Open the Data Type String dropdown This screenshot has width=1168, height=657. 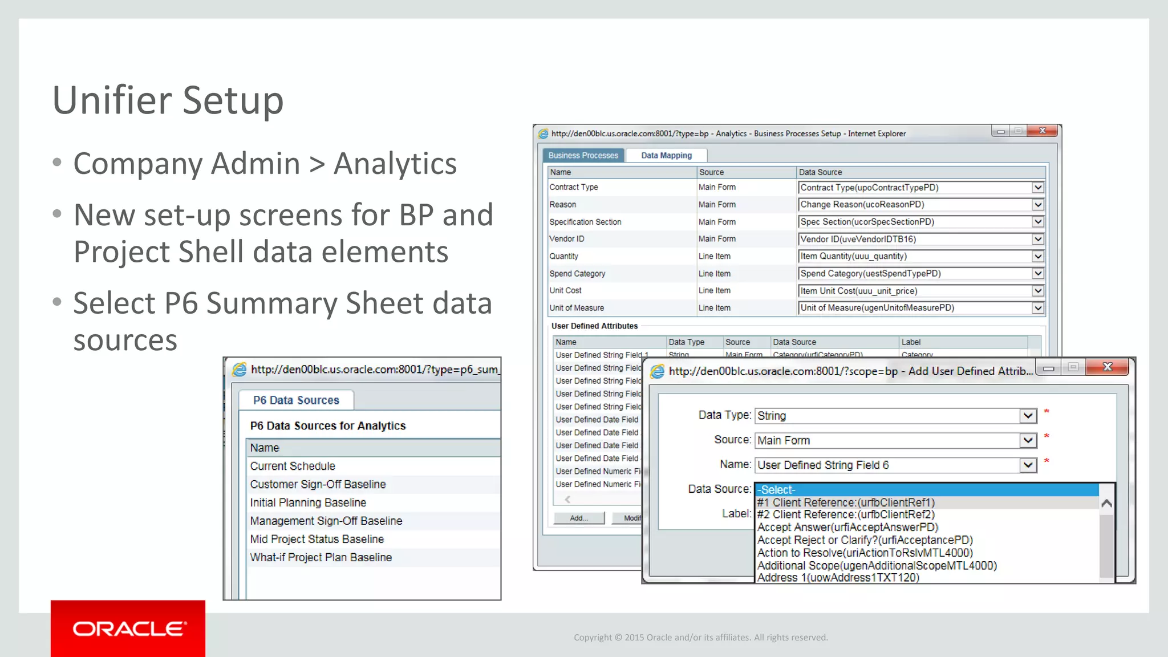tap(1028, 416)
